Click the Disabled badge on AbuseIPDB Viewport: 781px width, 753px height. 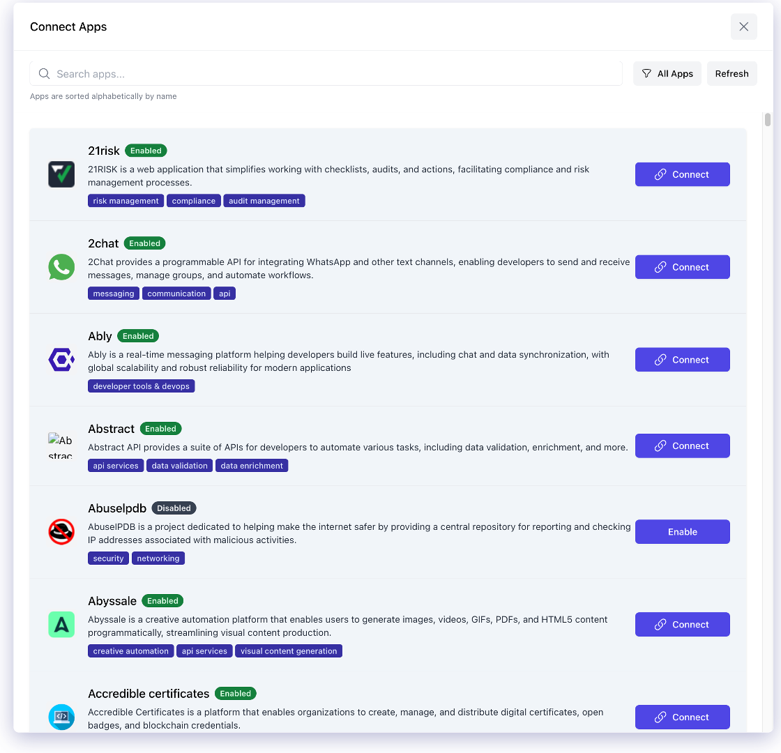pos(174,508)
